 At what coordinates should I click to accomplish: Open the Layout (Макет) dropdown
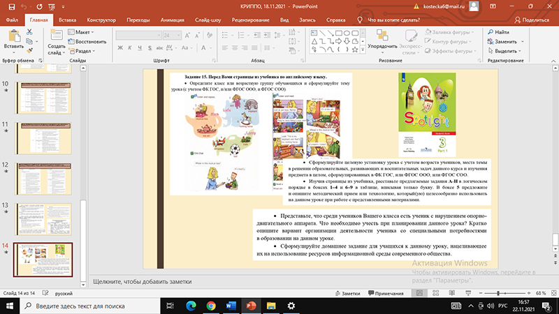(81, 32)
